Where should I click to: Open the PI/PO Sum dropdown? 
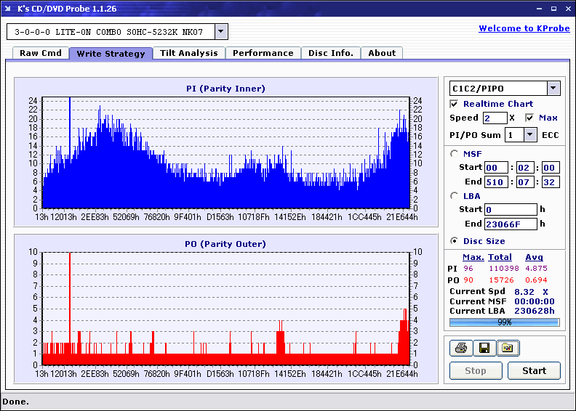click(x=529, y=135)
